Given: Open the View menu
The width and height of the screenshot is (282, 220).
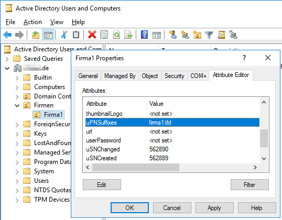Looking at the screenshot, I should [57, 22].
